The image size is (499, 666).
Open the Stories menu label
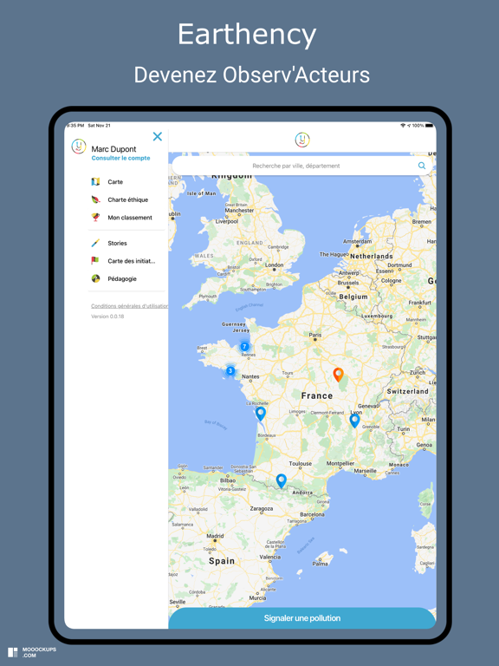click(117, 243)
